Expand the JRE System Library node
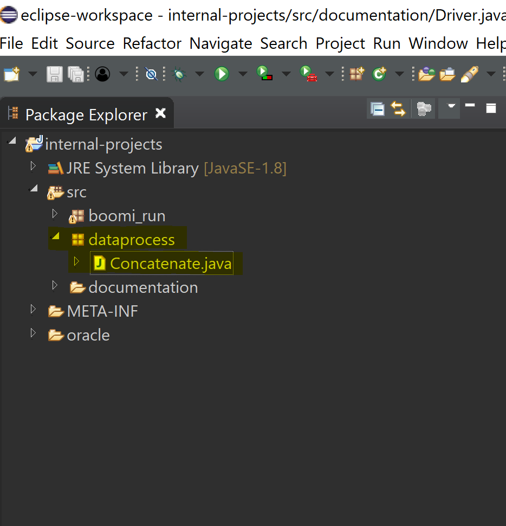Screen dimensions: 506x526 [33, 165]
